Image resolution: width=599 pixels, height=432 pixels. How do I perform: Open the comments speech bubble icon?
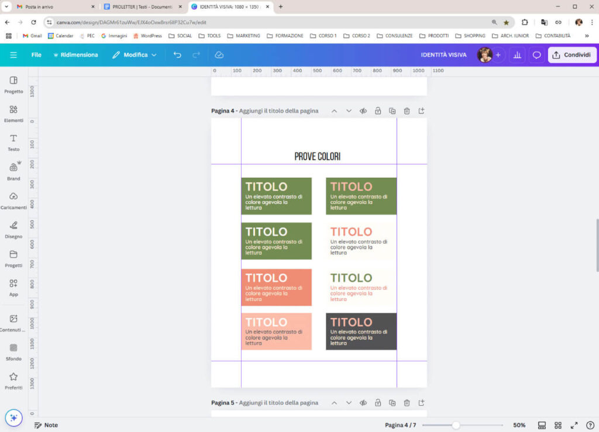coord(537,55)
